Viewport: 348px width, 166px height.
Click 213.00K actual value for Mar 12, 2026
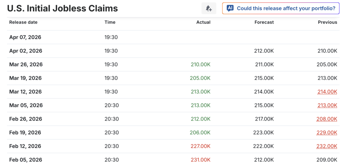pos(201,91)
